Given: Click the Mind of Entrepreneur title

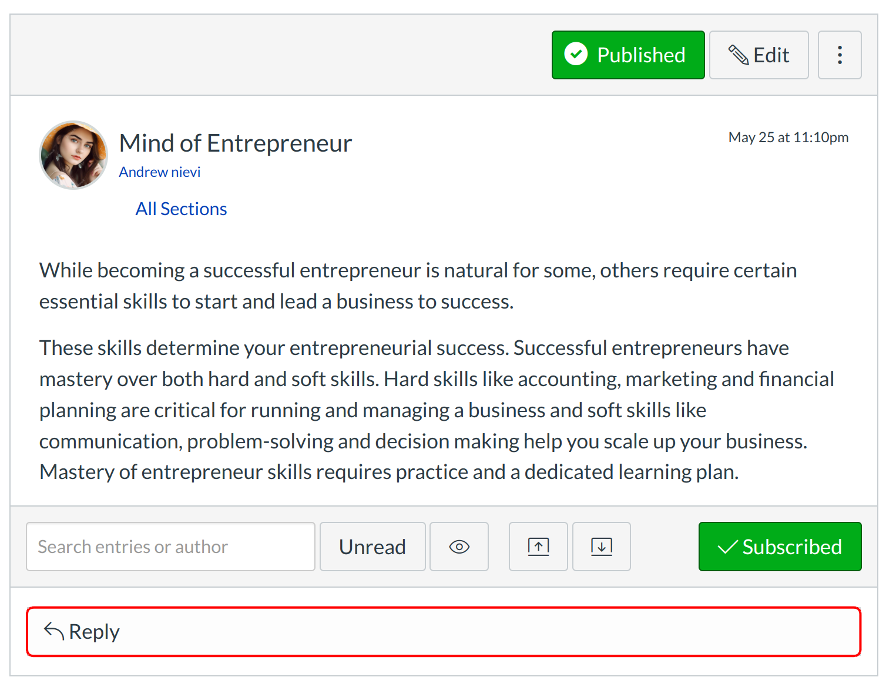Looking at the screenshot, I should (235, 143).
